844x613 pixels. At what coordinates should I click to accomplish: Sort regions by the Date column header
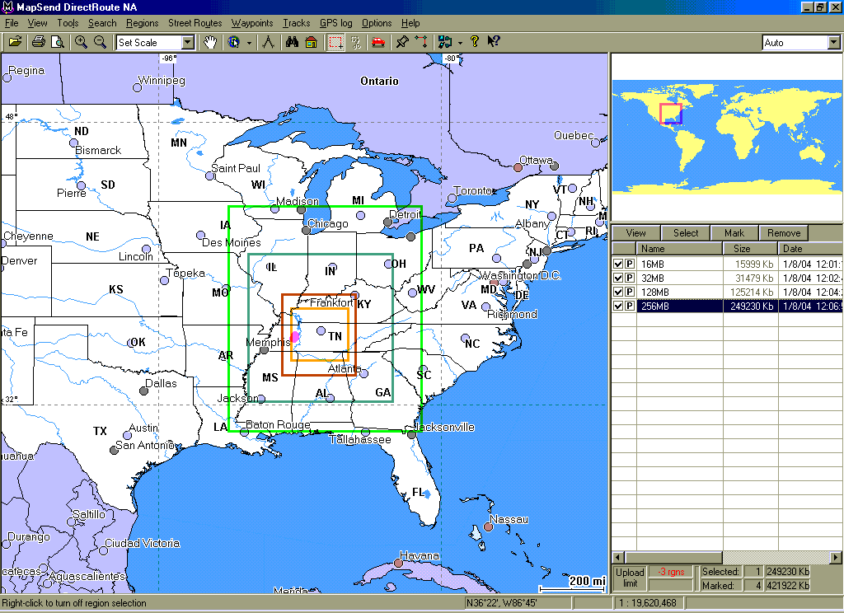[x=810, y=249]
